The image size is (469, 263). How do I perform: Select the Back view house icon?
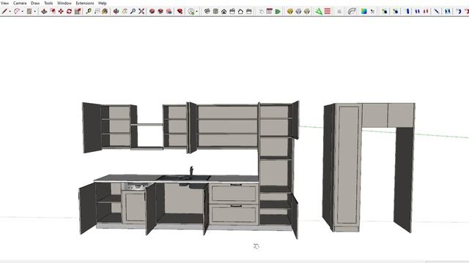pos(240,12)
